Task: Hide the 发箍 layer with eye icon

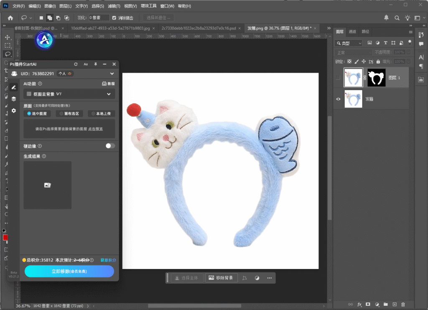Action: click(x=339, y=99)
